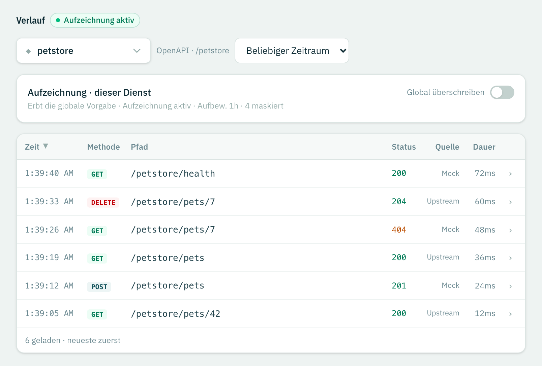
Task: Click the Dauer column header
Action: (484, 147)
